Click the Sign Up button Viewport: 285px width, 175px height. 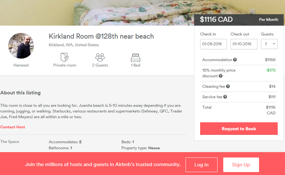tap(241, 165)
